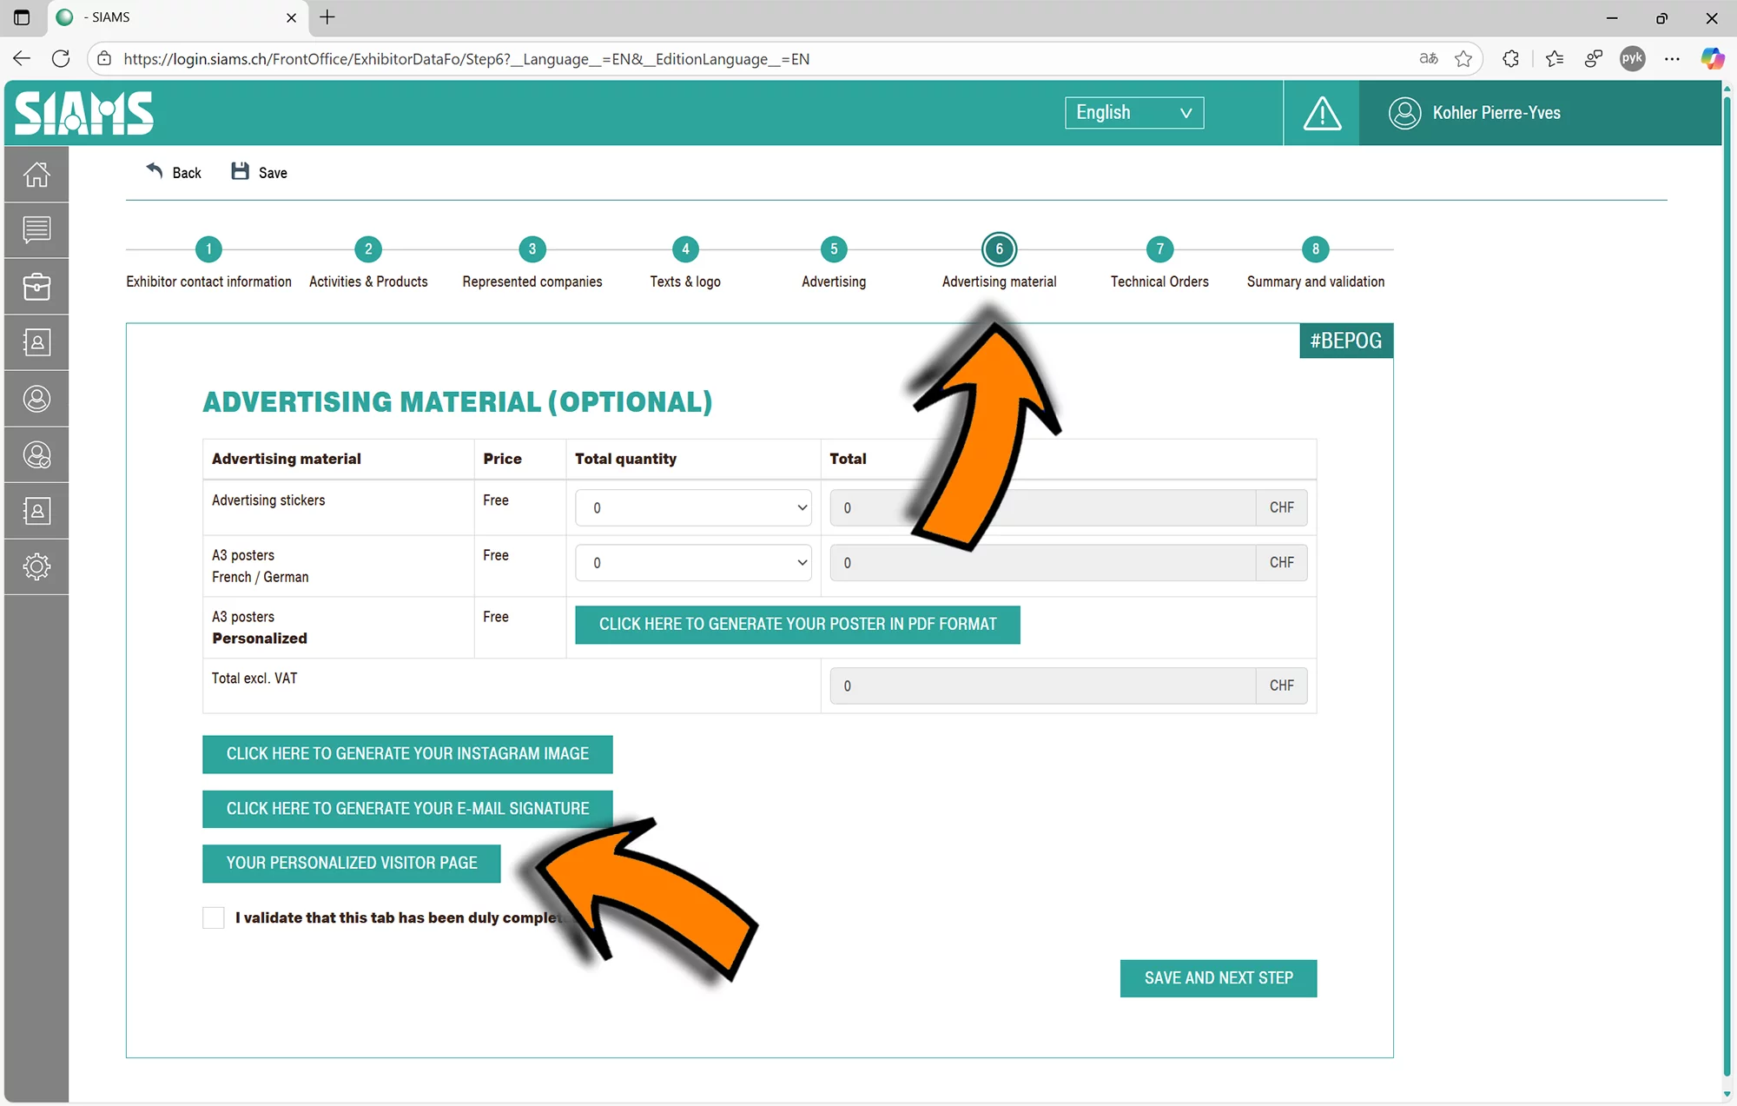The height and width of the screenshot is (1106, 1737).
Task: Expand the Advertising stickers quantity dropdown
Action: tap(693, 508)
